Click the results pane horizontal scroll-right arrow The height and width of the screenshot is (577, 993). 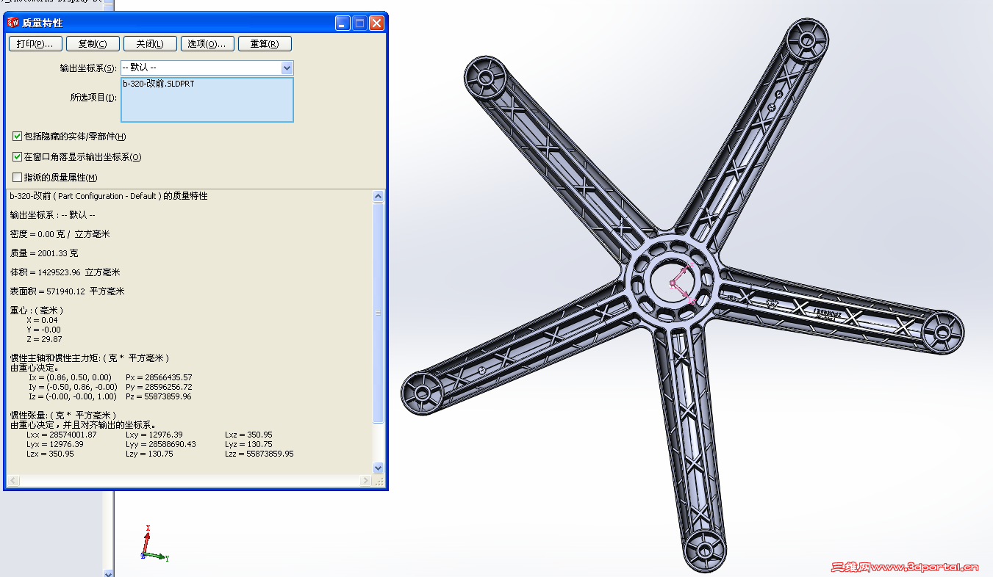tap(366, 480)
